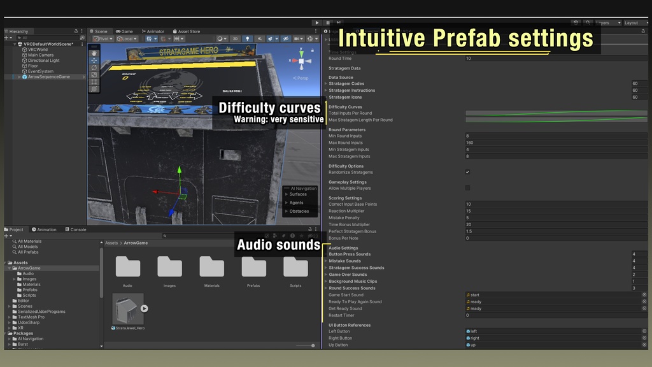Select the Move tool in scene toolbar
The width and height of the screenshot is (652, 367).
[94, 61]
